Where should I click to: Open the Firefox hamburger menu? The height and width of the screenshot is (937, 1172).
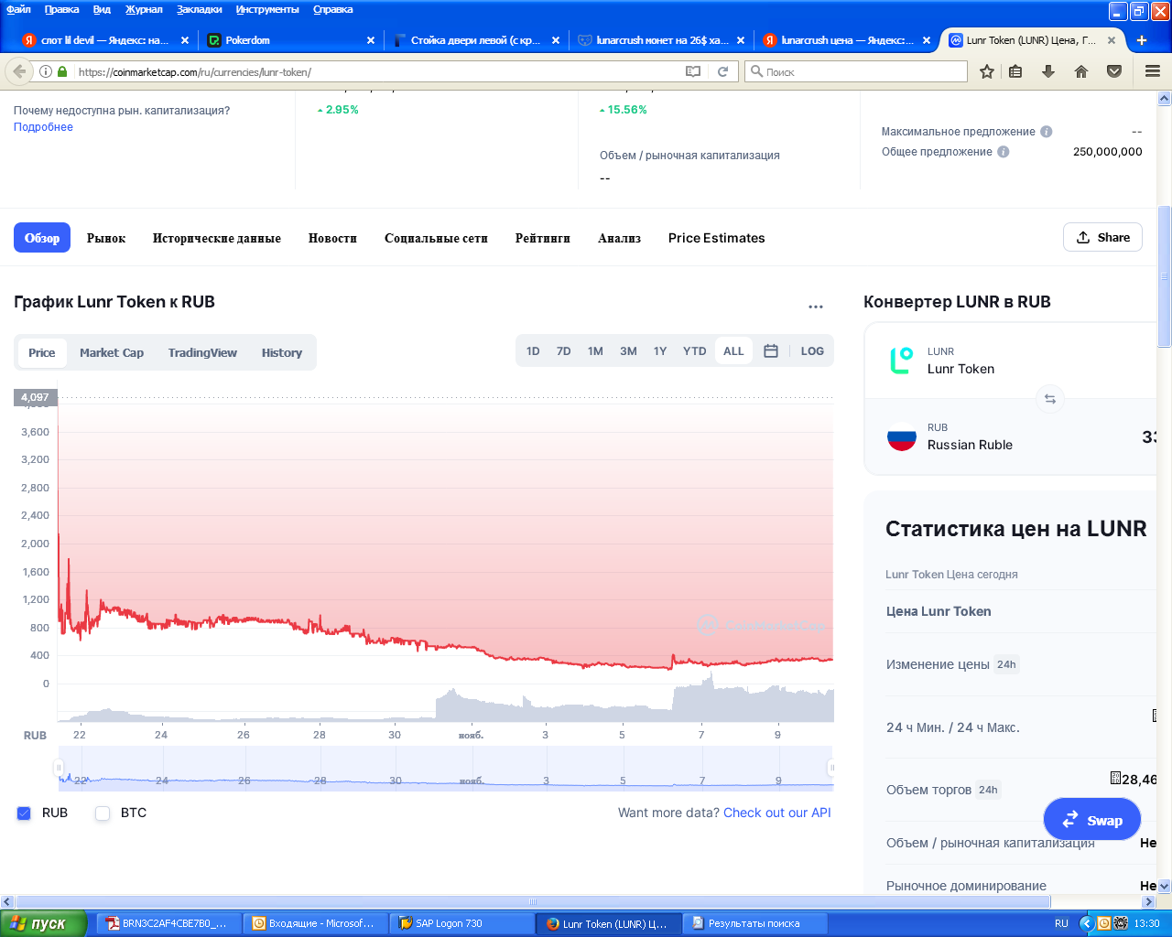[x=1153, y=71]
